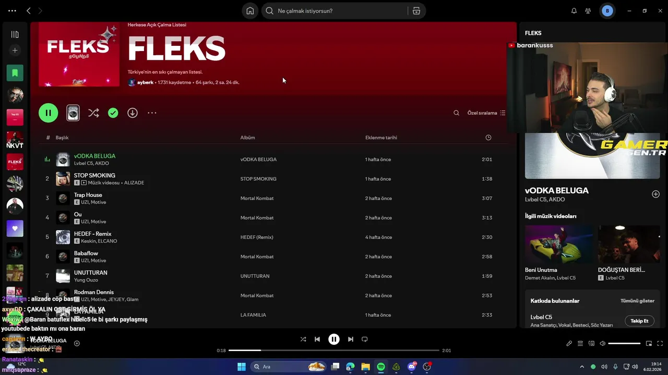
Task: Open the Queue icon
Action: click(580, 343)
